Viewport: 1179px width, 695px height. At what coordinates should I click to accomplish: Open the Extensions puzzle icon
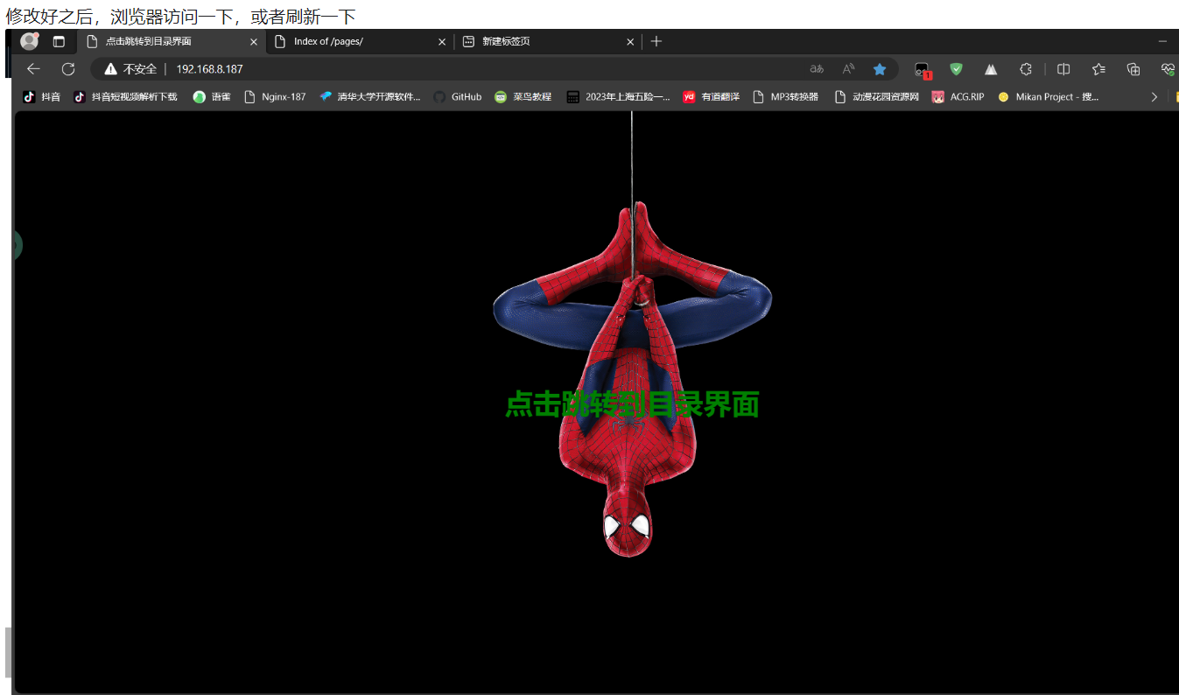point(1026,69)
